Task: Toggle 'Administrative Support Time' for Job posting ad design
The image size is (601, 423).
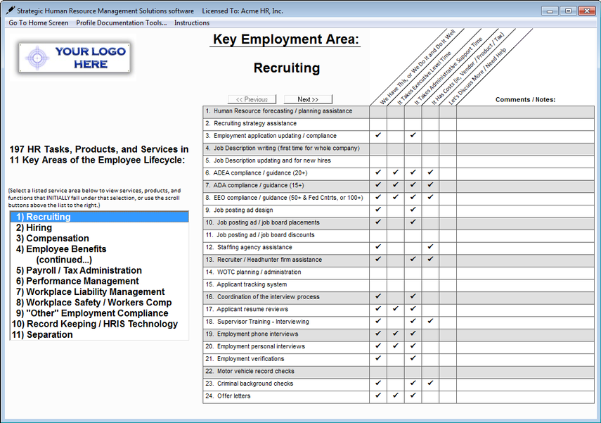Action: coord(413,210)
